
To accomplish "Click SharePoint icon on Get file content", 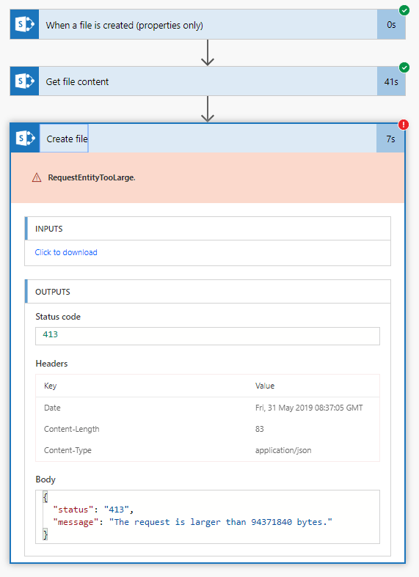I will pos(24,81).
